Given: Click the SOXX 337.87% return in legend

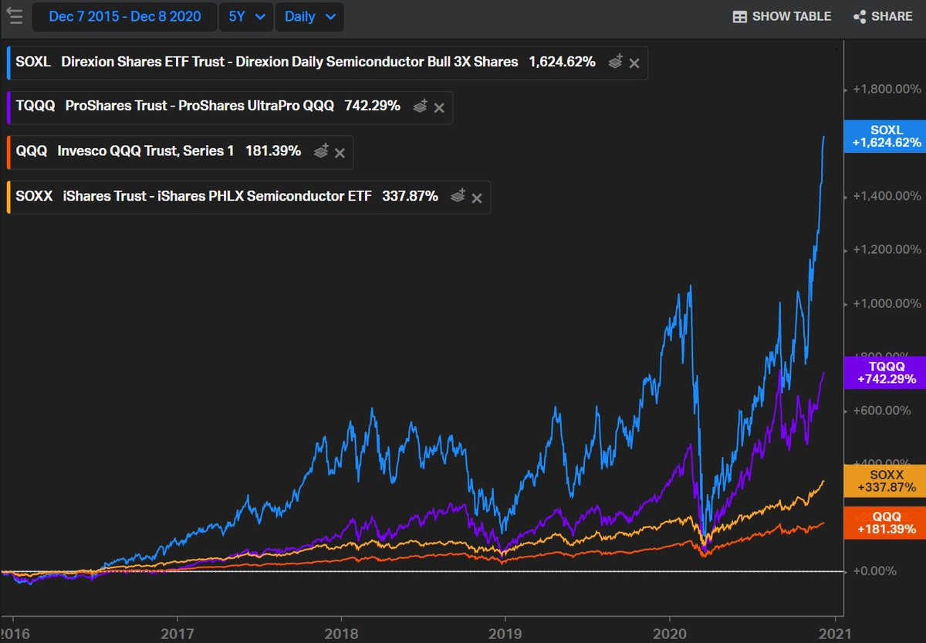Looking at the screenshot, I should click(410, 196).
